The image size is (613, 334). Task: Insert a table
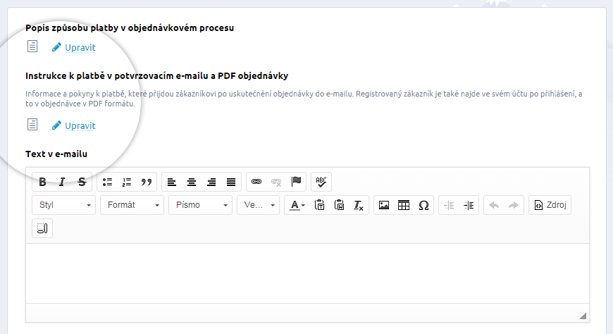tap(404, 205)
